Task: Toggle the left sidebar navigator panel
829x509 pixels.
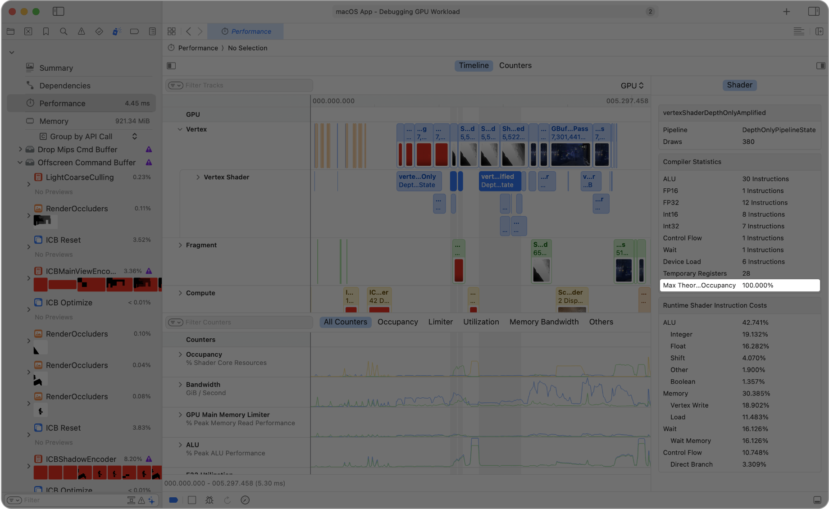Action: pos(59,11)
